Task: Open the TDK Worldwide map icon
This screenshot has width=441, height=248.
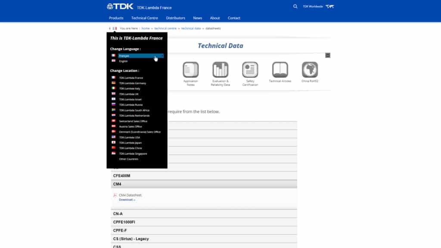Action: click(x=329, y=6)
